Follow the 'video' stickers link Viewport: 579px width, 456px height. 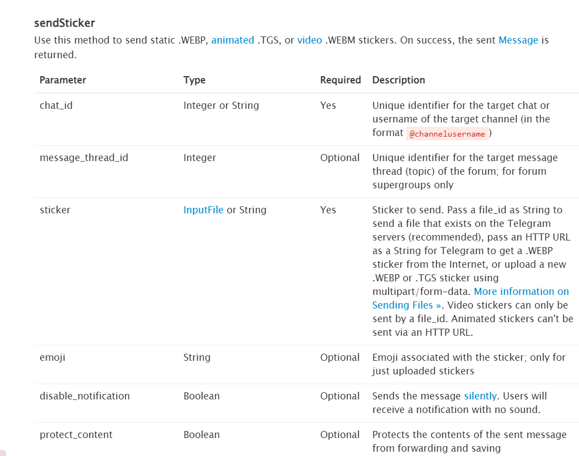(310, 40)
